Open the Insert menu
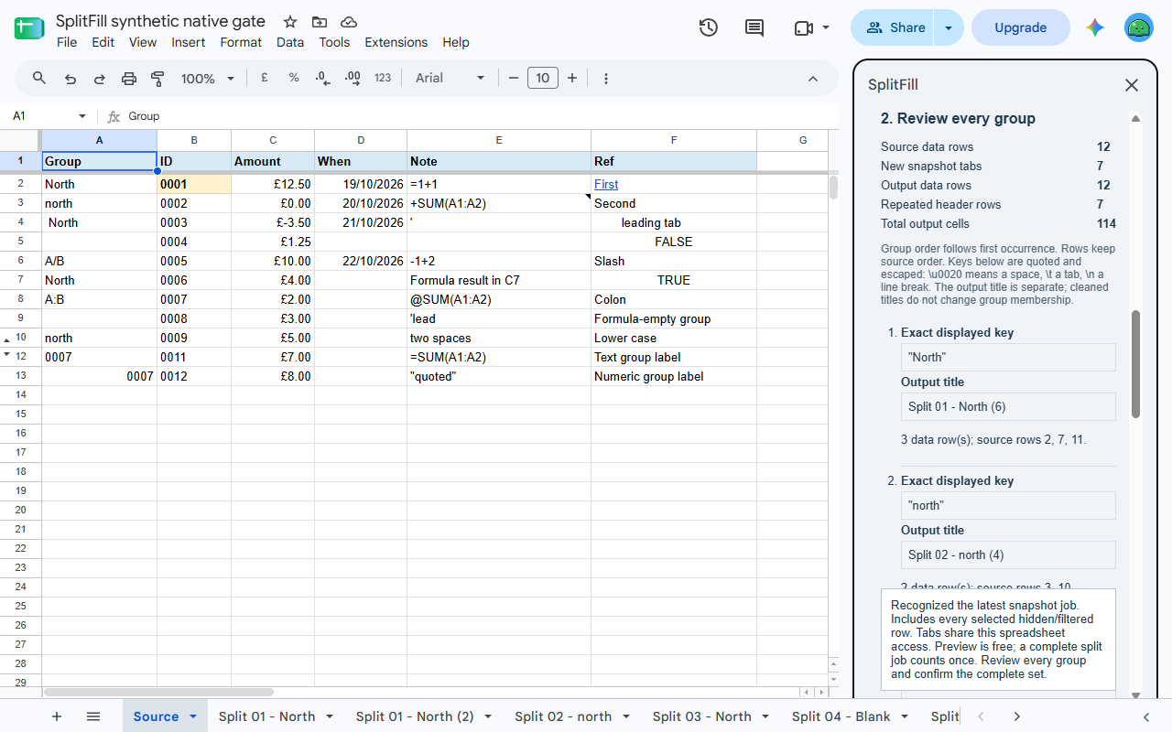 [189, 42]
